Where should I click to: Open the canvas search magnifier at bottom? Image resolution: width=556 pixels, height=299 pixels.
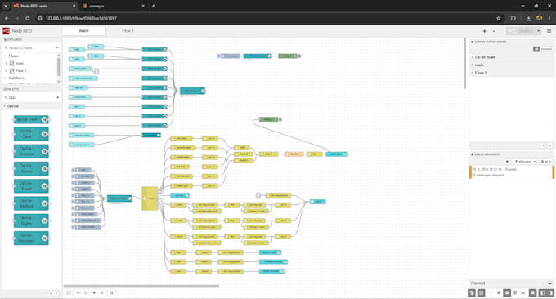click(x=111, y=293)
